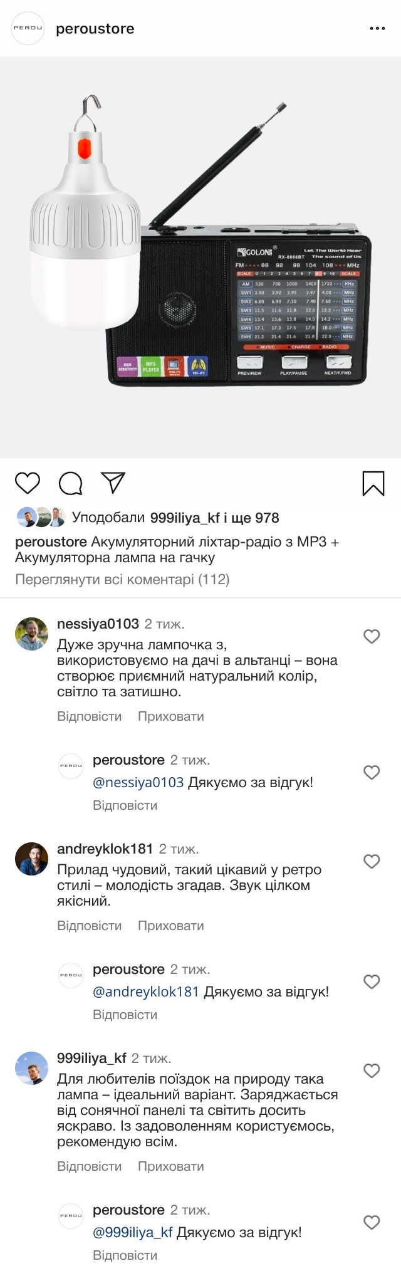Viewport: 401px width, 1276px height.
Task: Like the andreyklok181 comment
Action: pos(372,861)
